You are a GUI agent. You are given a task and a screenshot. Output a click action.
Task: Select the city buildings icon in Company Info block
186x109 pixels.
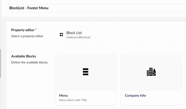[x=151, y=72]
